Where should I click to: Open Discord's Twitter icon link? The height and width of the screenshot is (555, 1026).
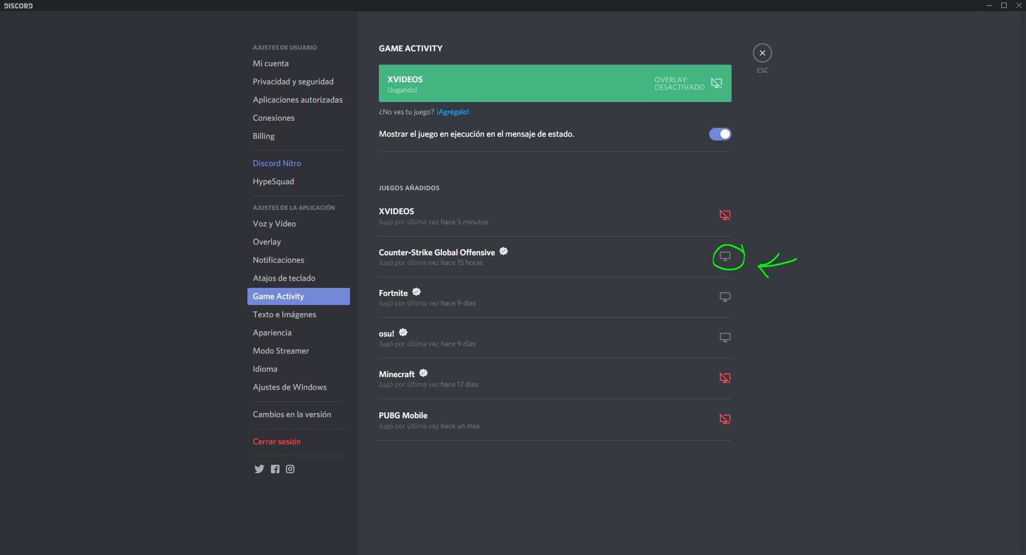tap(259, 469)
